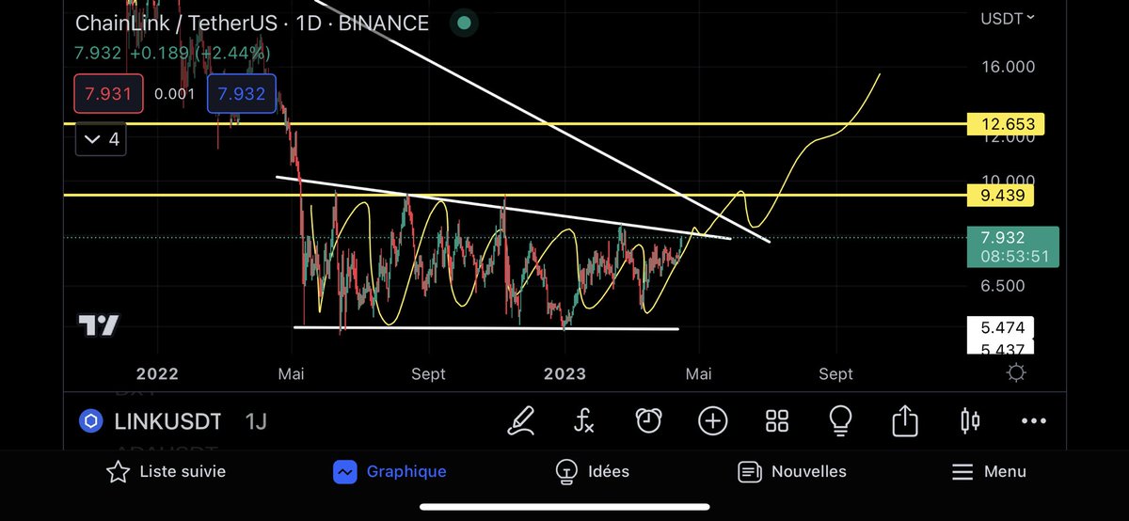This screenshot has height=521, width=1129.
Task: Tap the add plus circle icon
Action: [712, 420]
